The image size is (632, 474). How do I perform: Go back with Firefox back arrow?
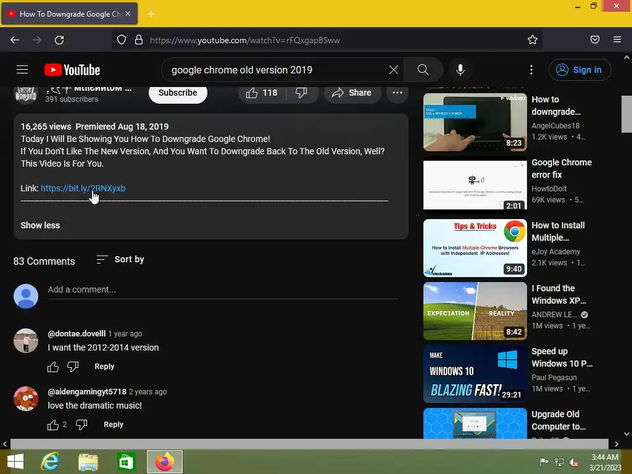(15, 40)
